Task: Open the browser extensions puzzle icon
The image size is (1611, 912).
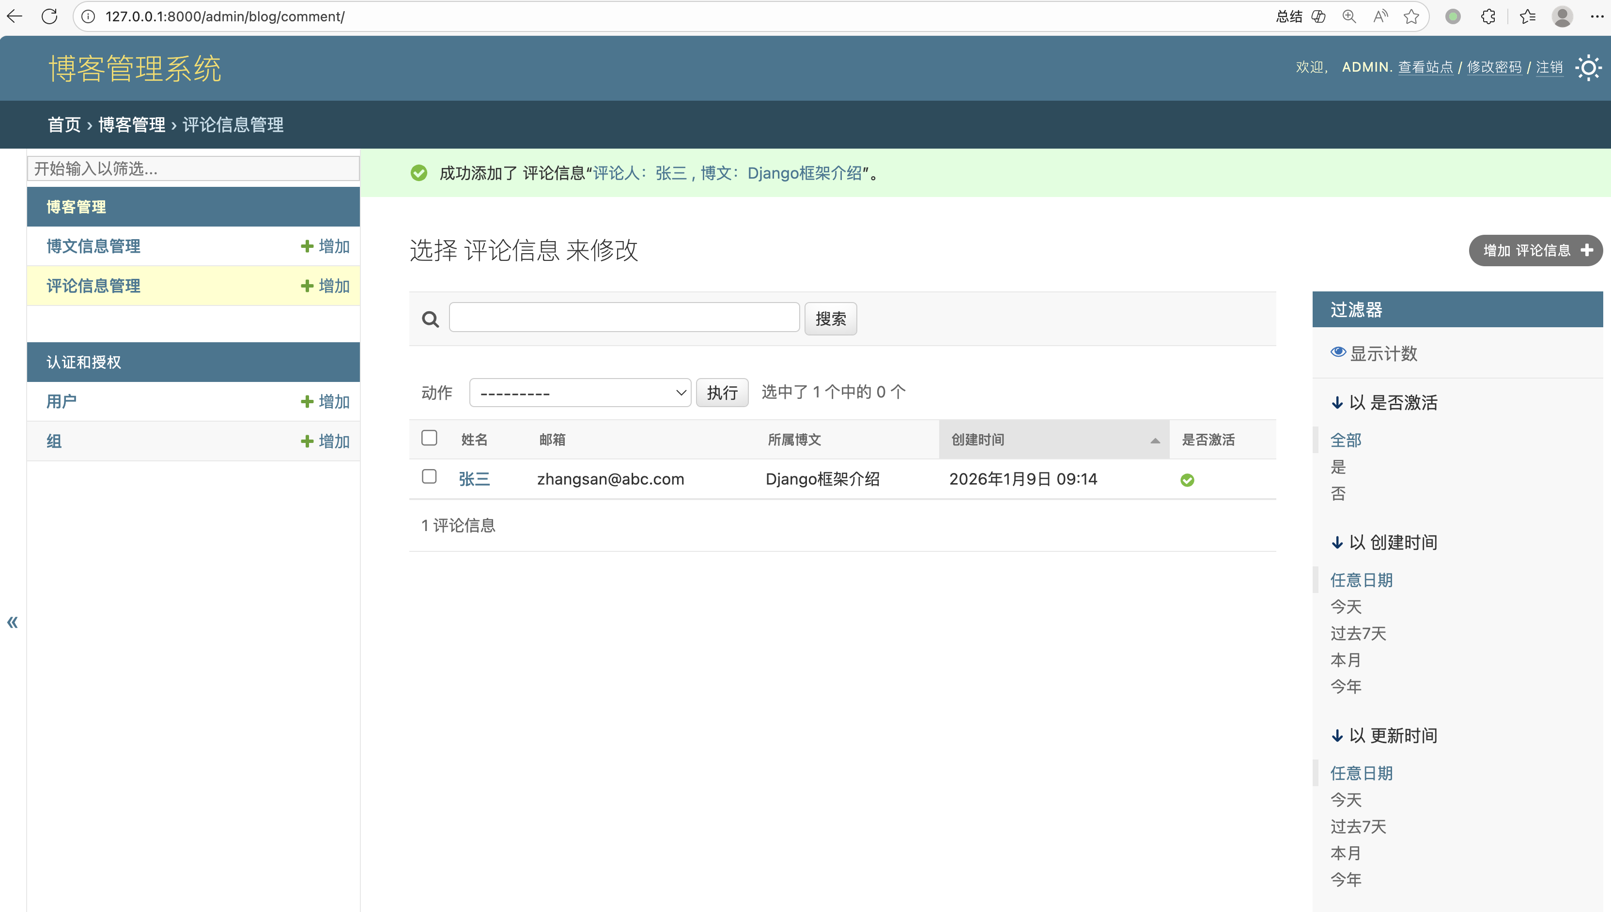Action: [1488, 16]
